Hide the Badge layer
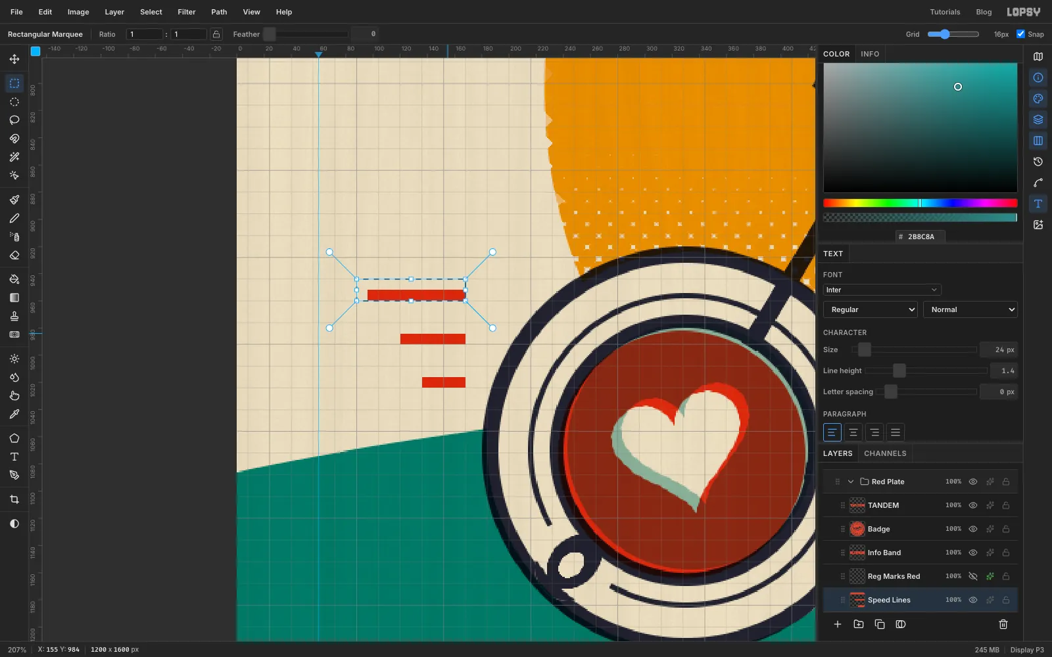Viewport: 1052px width, 657px height. tap(973, 529)
